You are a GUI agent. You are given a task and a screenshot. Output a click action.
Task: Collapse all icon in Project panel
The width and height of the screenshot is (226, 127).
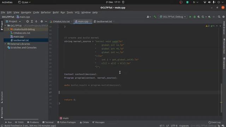(x=36, y=22)
